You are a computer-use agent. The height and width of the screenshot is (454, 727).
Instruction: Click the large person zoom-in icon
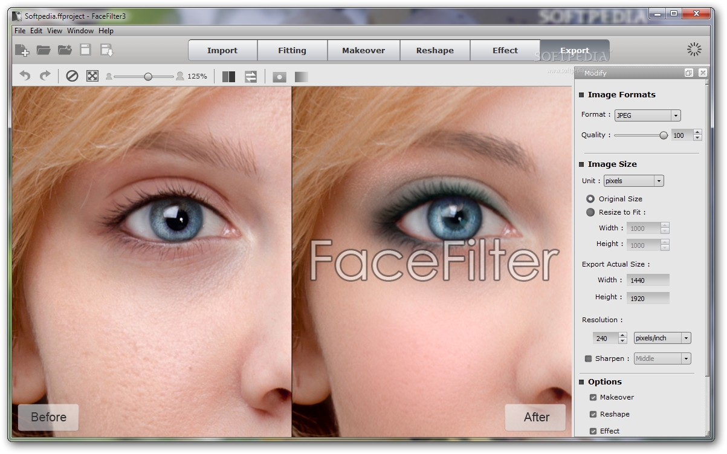[x=179, y=76]
